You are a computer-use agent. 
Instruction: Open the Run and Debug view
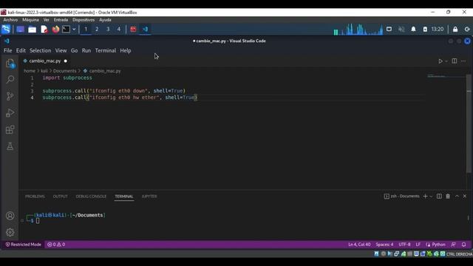[x=10, y=113]
